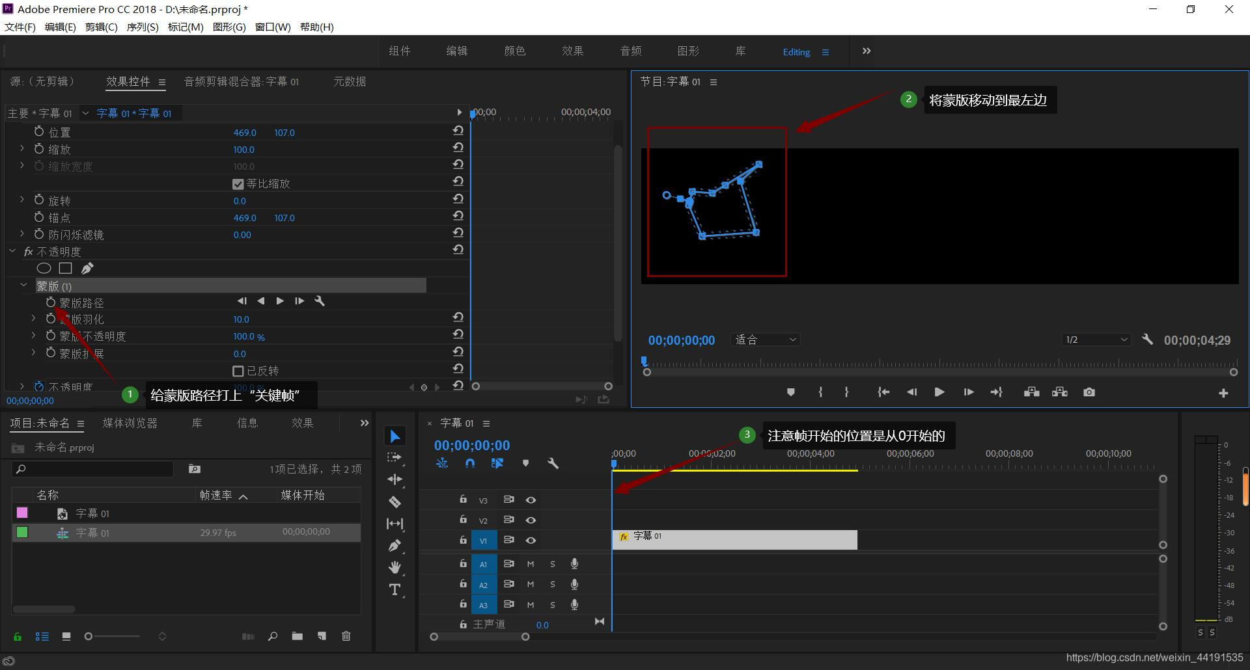This screenshot has width=1250, height=670.
Task: Solo track A2
Action: coord(553,584)
